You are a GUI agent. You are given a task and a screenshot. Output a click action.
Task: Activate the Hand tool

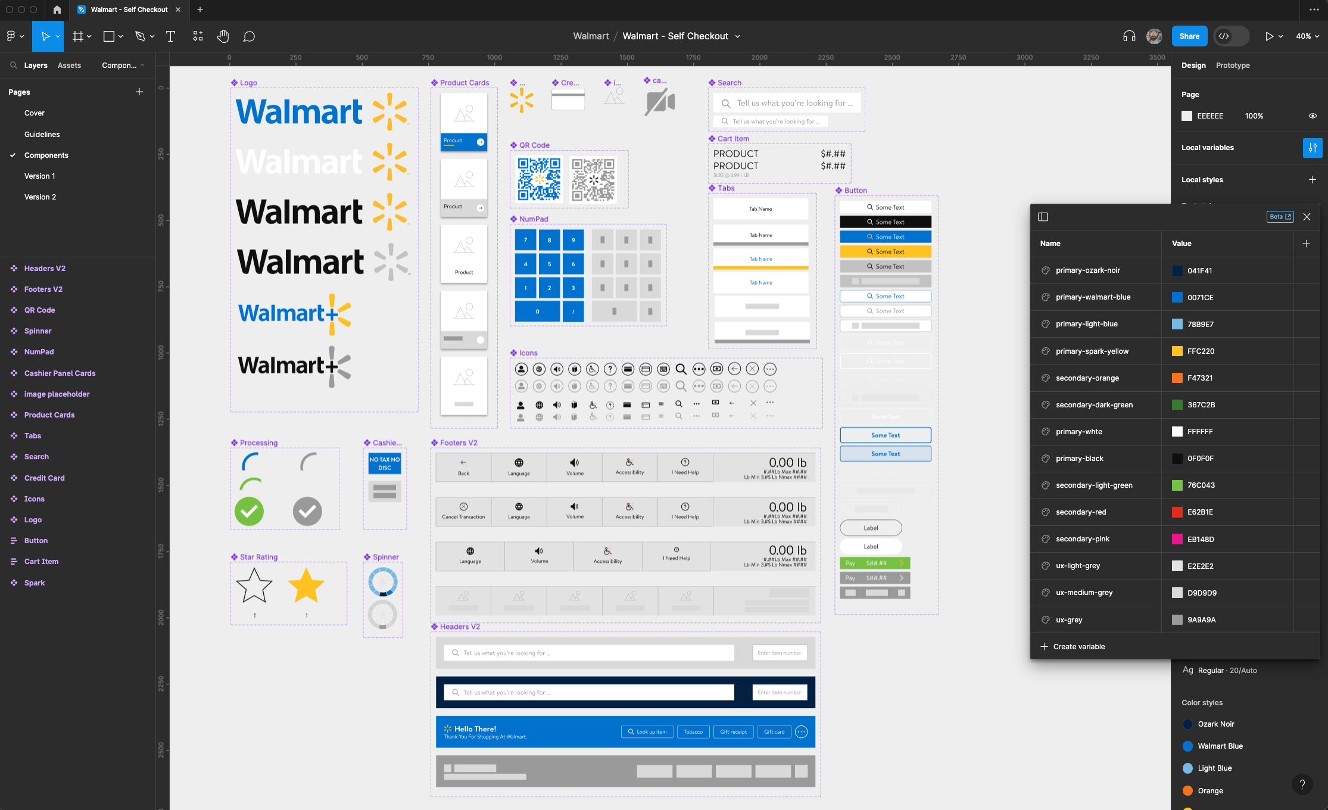point(223,36)
